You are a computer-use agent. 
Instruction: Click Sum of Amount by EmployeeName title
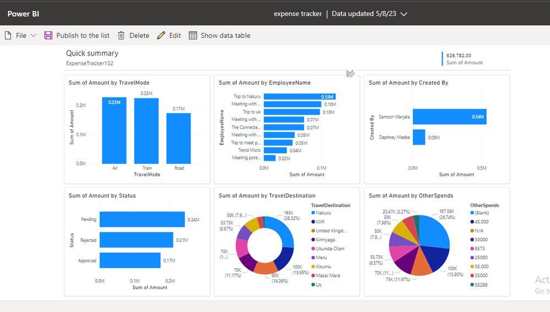[264, 82]
